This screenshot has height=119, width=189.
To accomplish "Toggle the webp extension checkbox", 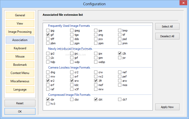I will (96, 62).
